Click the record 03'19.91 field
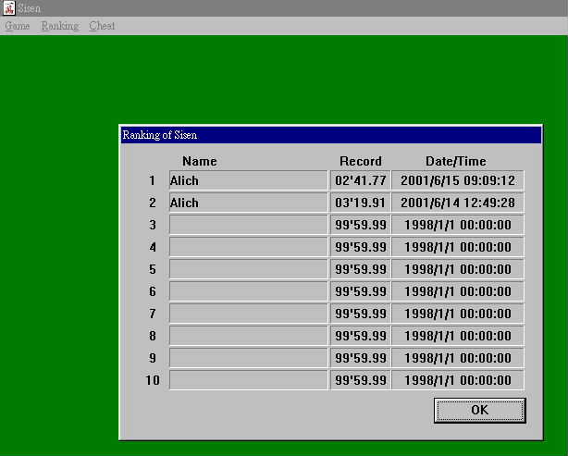568x456 pixels. point(360,203)
